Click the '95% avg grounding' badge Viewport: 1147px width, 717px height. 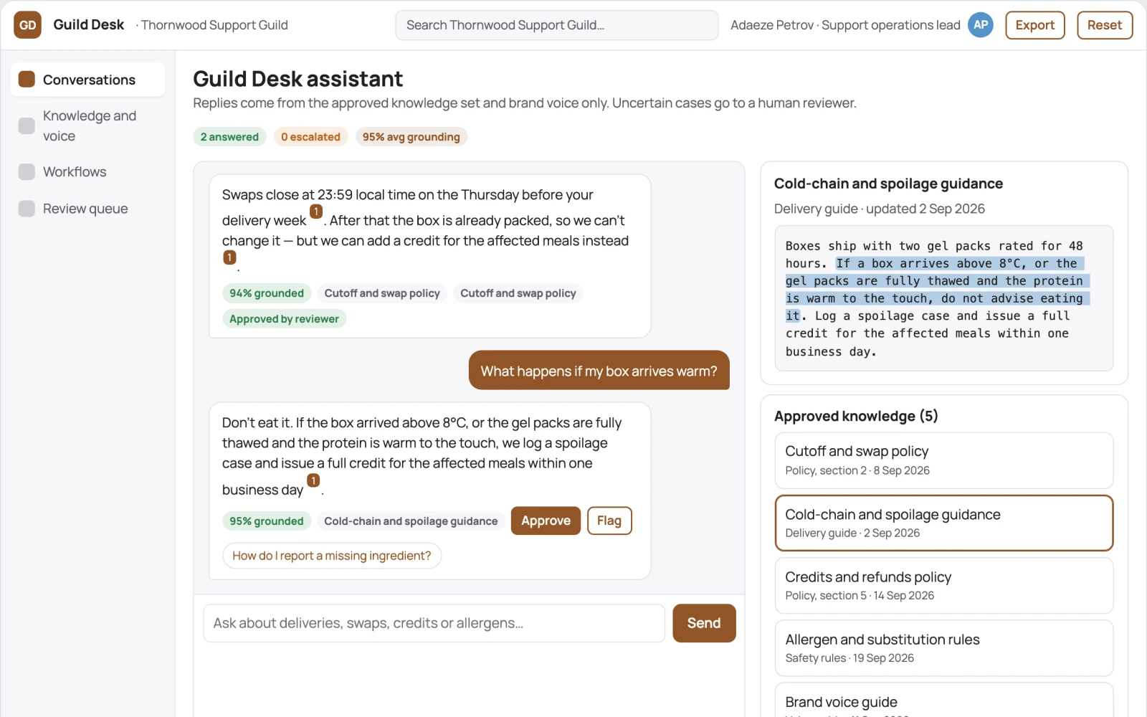(x=411, y=137)
